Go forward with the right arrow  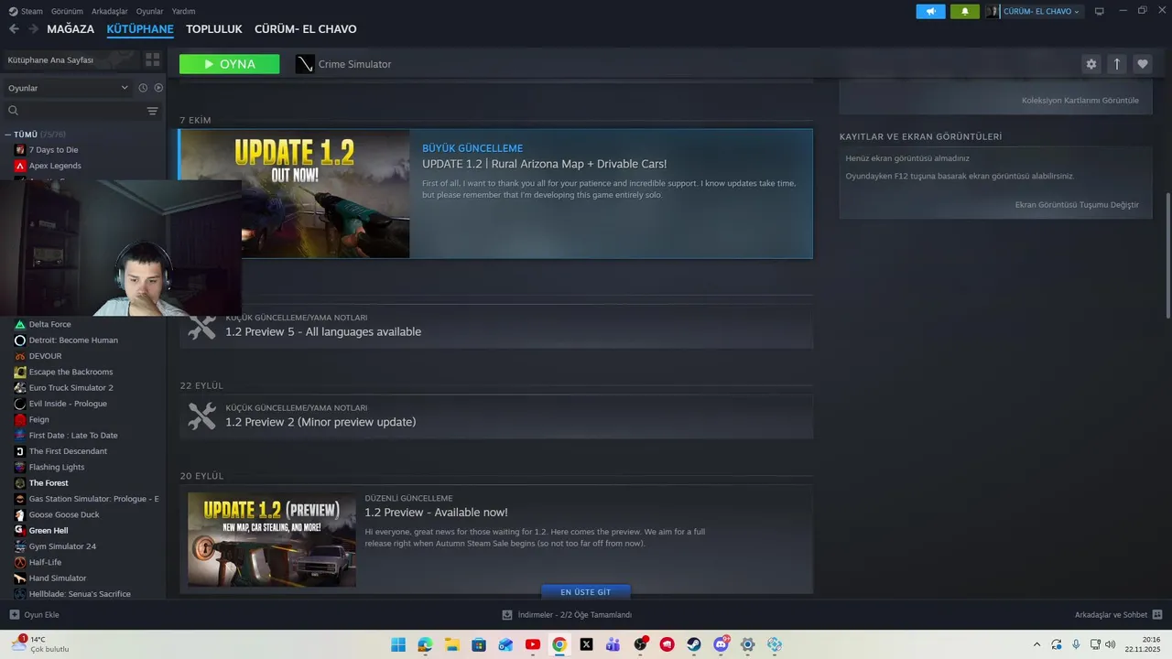[x=34, y=29]
